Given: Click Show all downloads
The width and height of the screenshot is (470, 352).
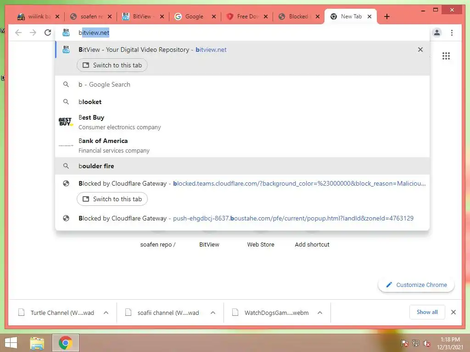Looking at the screenshot, I should 427,312.
